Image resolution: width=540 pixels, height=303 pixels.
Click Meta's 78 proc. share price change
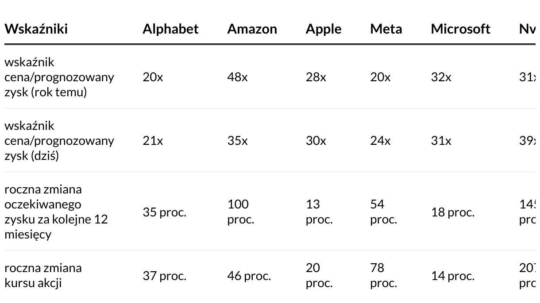(384, 276)
